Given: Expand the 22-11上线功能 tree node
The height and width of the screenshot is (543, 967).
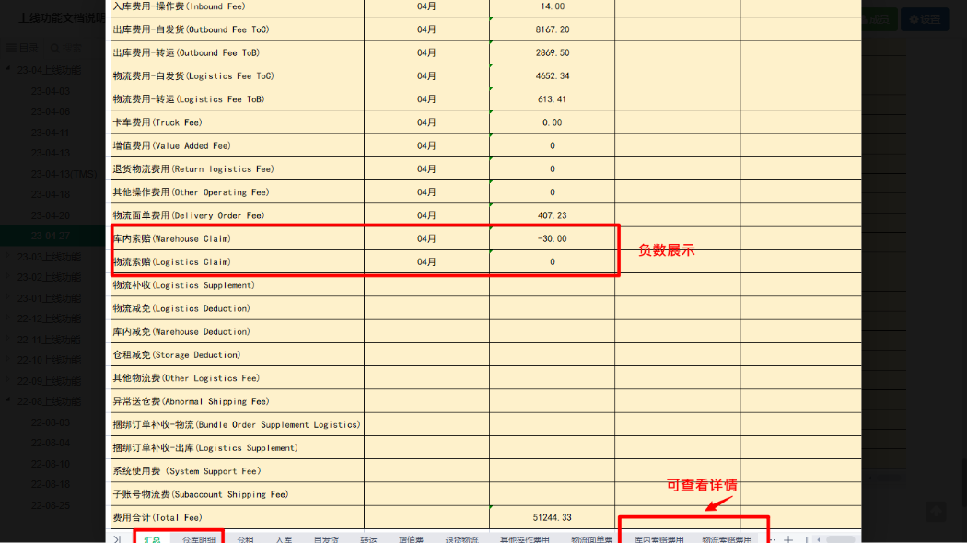Looking at the screenshot, I should point(8,340).
